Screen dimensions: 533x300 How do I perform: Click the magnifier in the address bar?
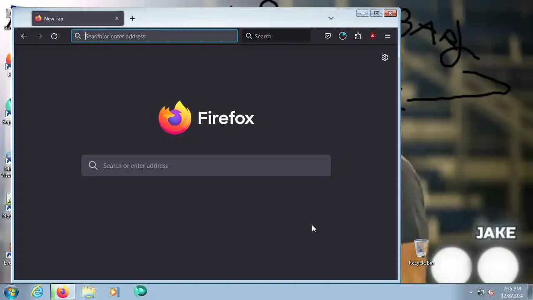78,36
